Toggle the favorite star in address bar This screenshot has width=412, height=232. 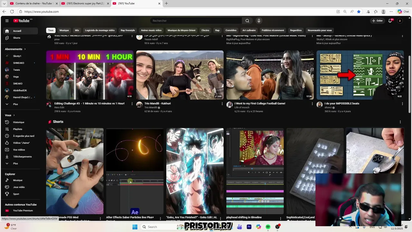(359, 12)
